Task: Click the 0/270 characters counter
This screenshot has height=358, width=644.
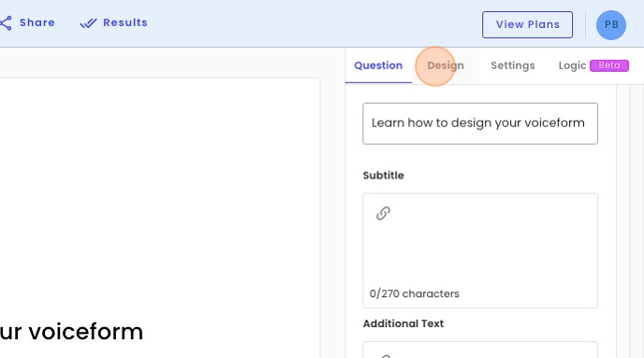Action: coord(415,294)
